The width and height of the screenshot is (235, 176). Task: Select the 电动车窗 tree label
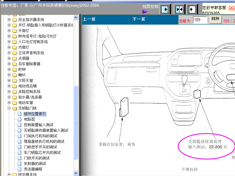(25, 103)
